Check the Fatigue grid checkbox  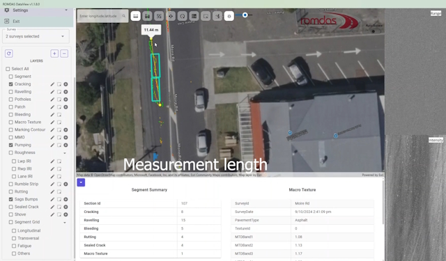[14, 246]
